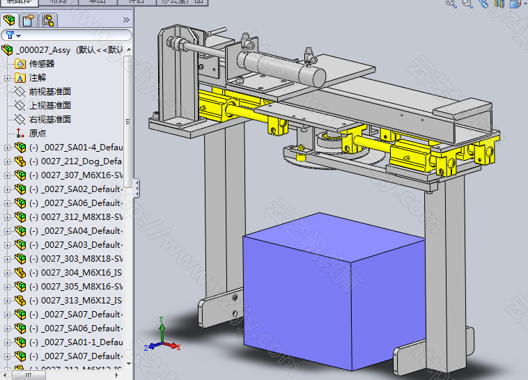This screenshot has width=528, height=380.
Task: Expand the _0027_SA01-4 subassembly
Action: coord(7,148)
